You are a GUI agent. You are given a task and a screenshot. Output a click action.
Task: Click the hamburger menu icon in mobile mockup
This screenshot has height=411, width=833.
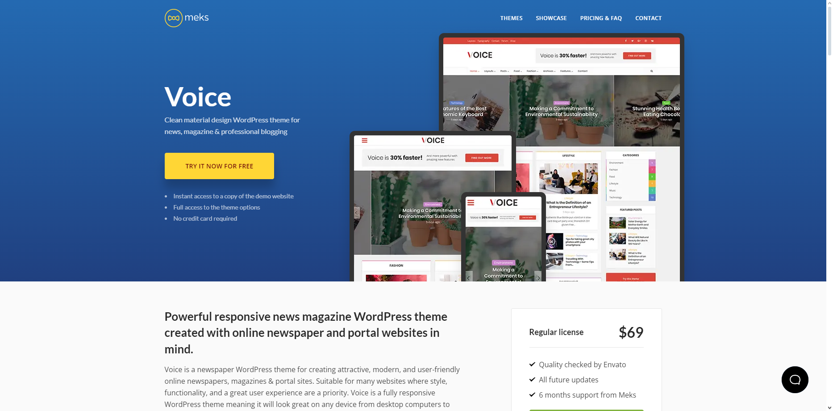tap(471, 203)
